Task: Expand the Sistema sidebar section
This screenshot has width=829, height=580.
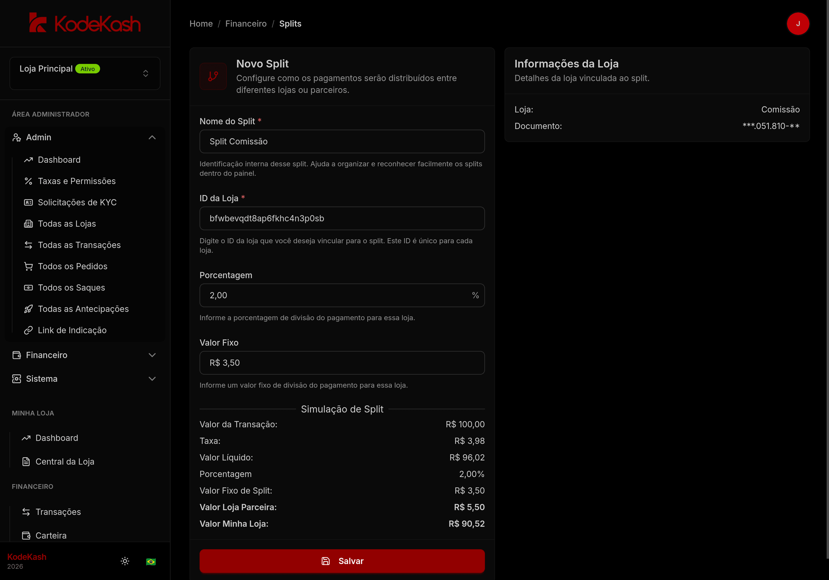Action: [85, 379]
